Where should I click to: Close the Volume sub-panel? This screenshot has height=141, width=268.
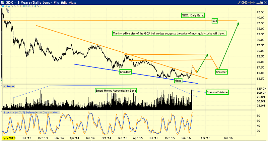click(x=1, y=85)
